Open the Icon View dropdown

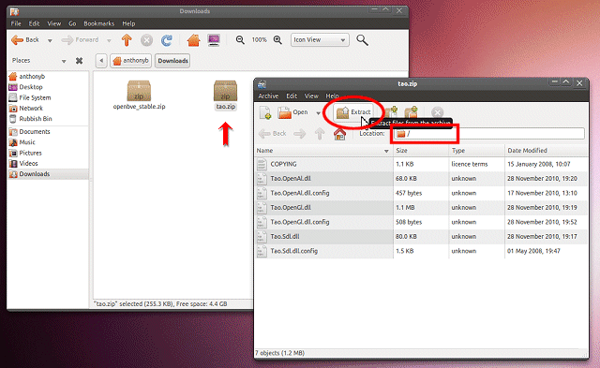320,39
